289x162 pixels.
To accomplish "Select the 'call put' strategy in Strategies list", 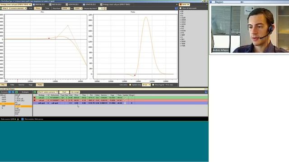I will pyautogui.click(x=18, y=104).
